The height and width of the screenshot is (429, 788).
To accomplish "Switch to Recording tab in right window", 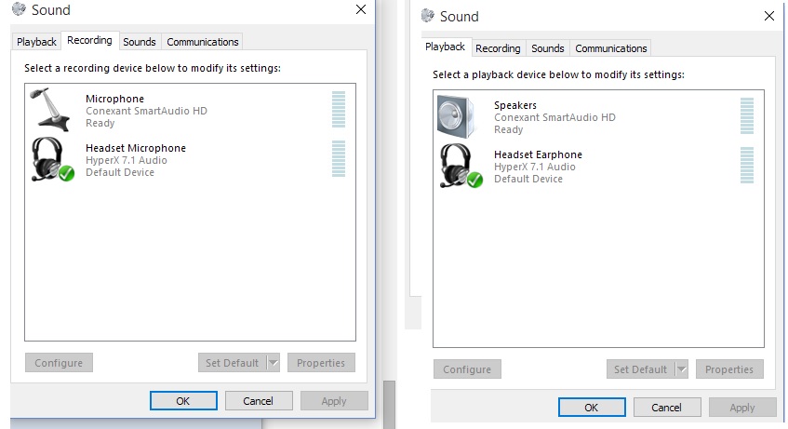I will (x=498, y=48).
